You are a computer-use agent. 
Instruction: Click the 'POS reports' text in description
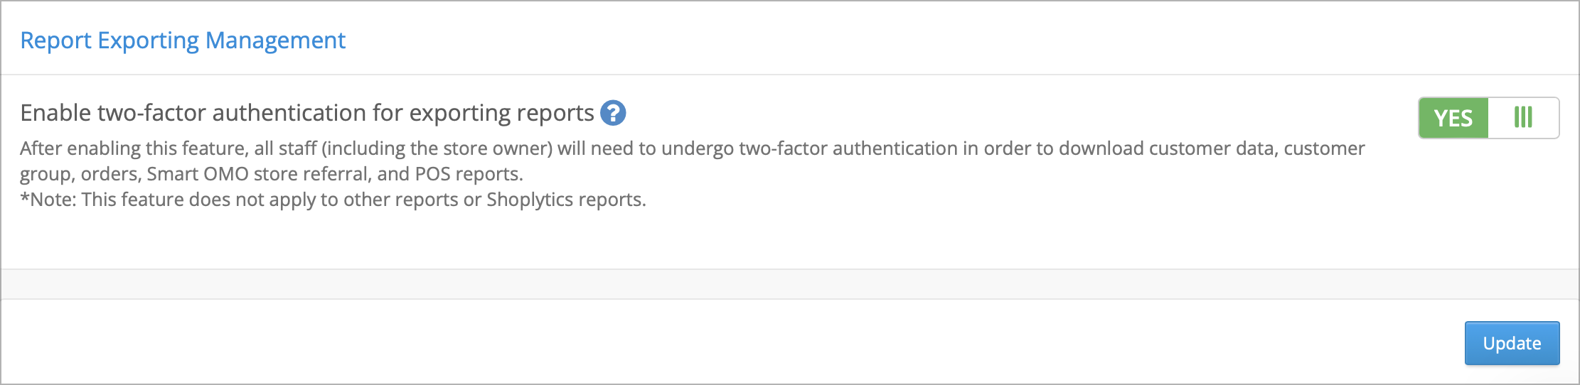[x=467, y=174]
